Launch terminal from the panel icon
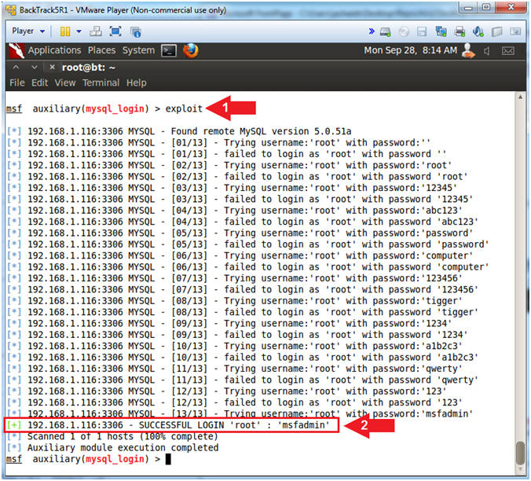 coord(169,51)
